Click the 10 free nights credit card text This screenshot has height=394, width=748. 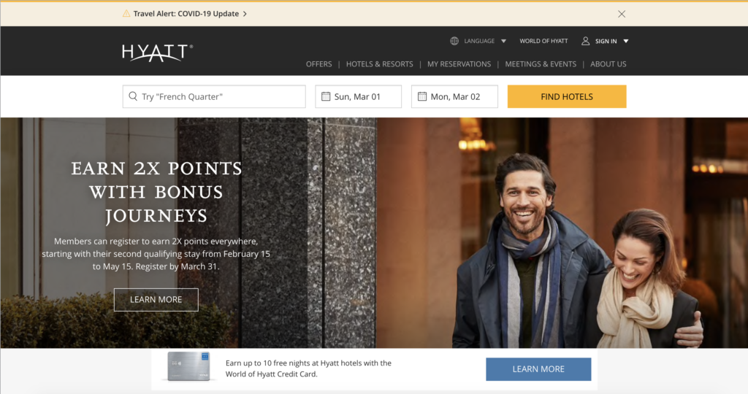[x=308, y=368]
